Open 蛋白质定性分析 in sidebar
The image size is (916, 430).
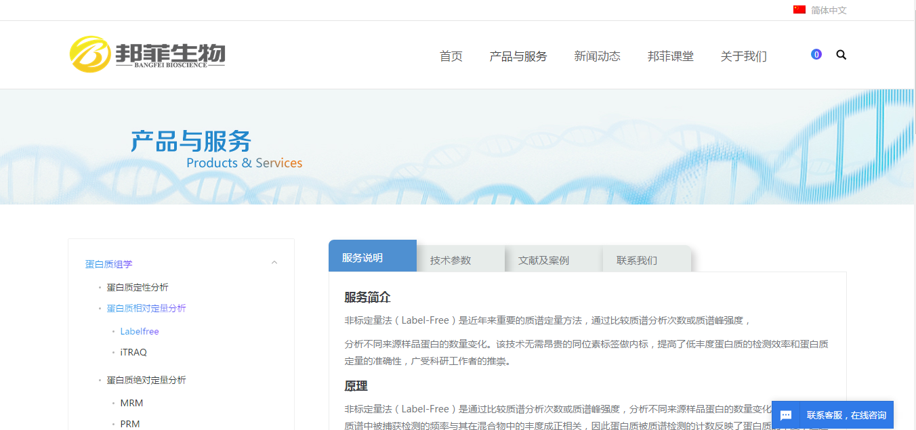(x=138, y=287)
